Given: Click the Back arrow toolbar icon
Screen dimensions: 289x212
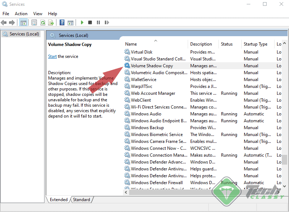Looking at the screenshot, I should [x=4, y=22].
